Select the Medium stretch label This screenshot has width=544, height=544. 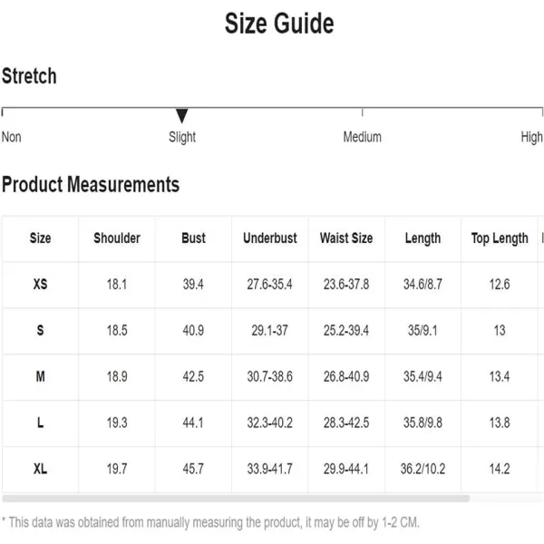362,137
